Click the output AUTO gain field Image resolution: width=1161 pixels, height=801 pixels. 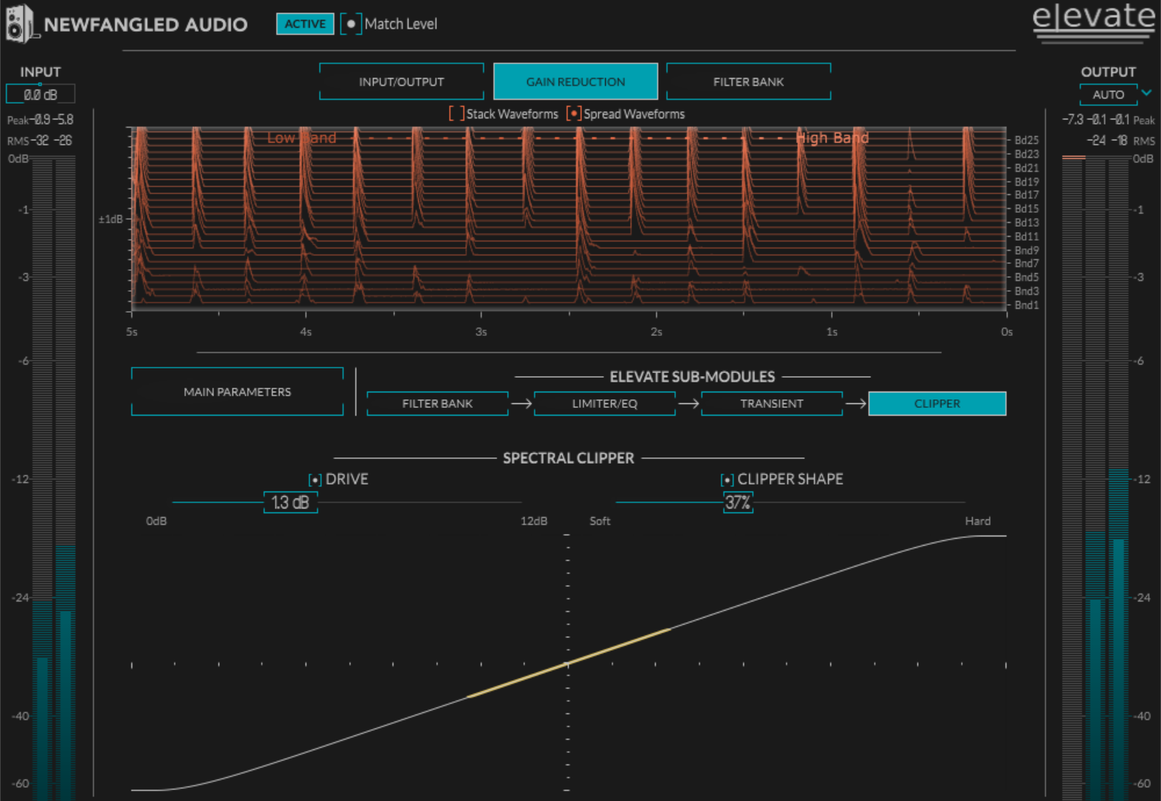1108,94
